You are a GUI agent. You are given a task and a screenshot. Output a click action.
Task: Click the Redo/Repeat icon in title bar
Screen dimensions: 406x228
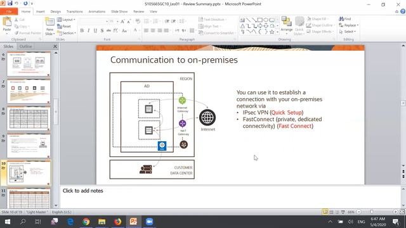coord(25,3)
